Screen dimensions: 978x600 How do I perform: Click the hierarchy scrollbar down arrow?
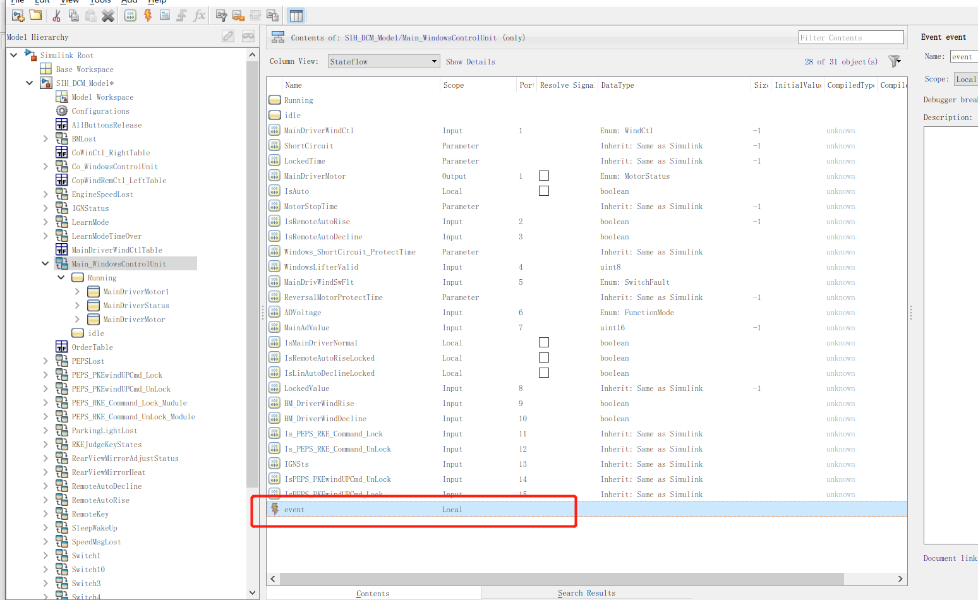point(253,592)
